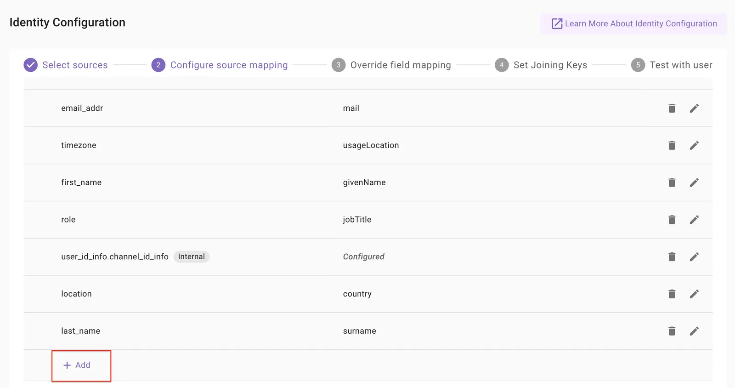Select the email_addr field name
The width and height of the screenshot is (735, 388).
tap(82, 108)
